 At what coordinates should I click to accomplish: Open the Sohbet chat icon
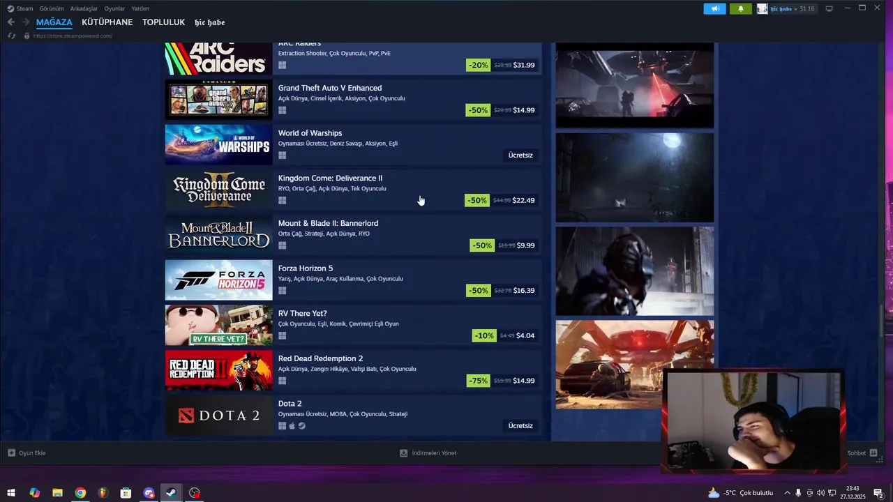[873, 452]
